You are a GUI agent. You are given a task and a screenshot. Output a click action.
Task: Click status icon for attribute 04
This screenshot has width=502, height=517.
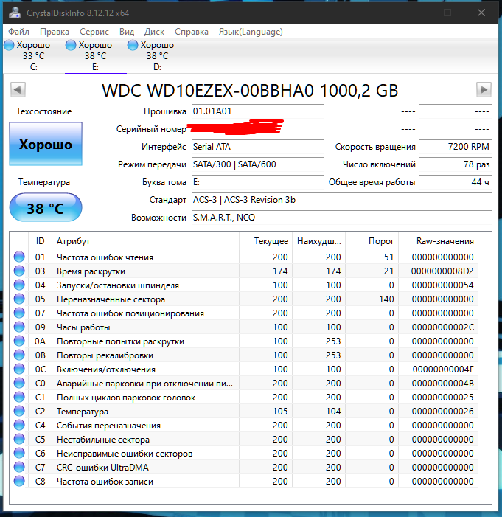[x=19, y=285]
